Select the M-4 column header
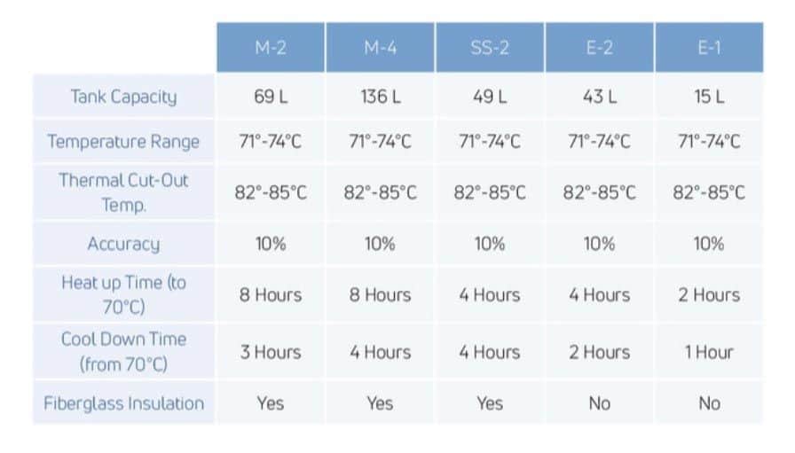795x453 pixels. 380,48
